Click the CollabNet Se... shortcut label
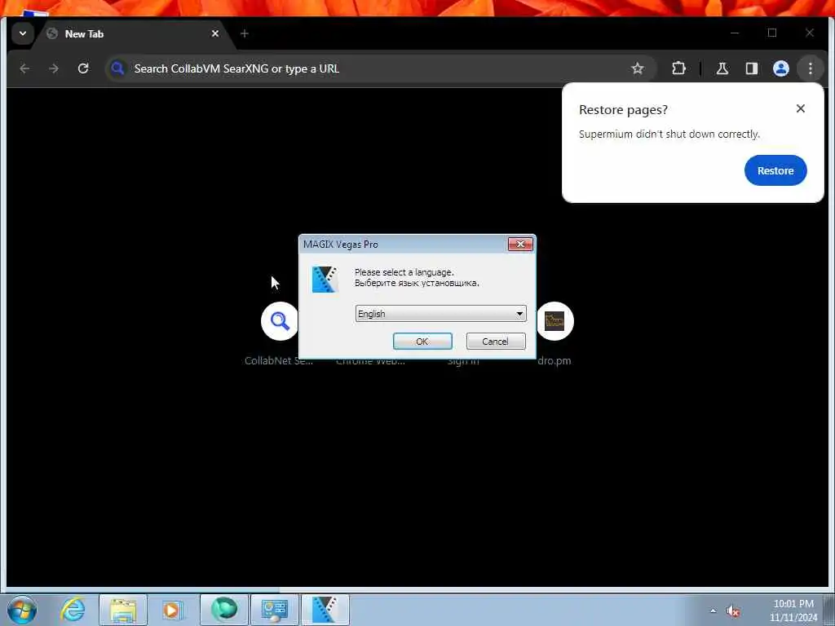 [x=279, y=361]
